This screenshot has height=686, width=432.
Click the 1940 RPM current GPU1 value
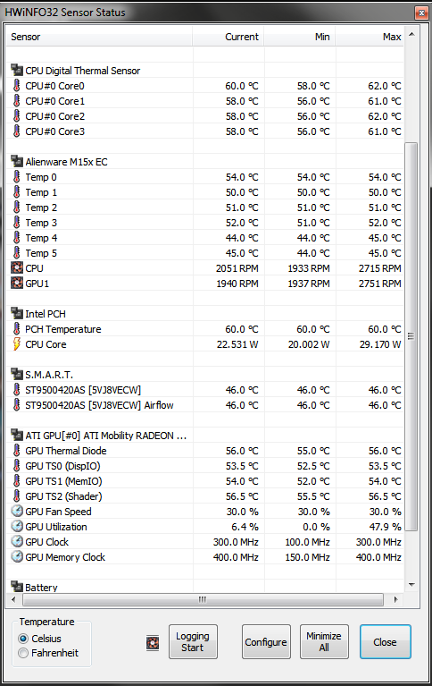pyautogui.click(x=237, y=284)
